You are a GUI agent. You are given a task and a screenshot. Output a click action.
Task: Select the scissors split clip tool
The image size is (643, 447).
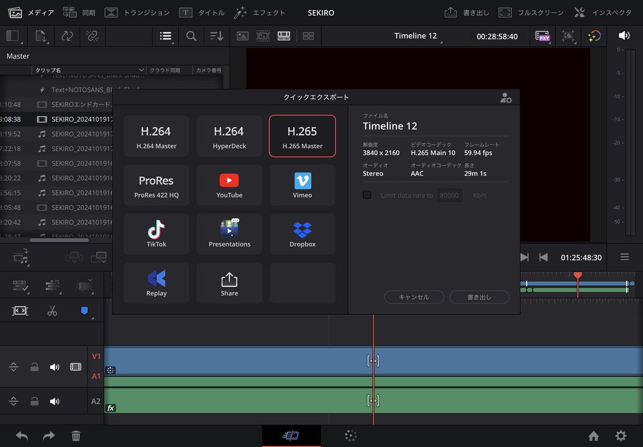click(x=52, y=311)
